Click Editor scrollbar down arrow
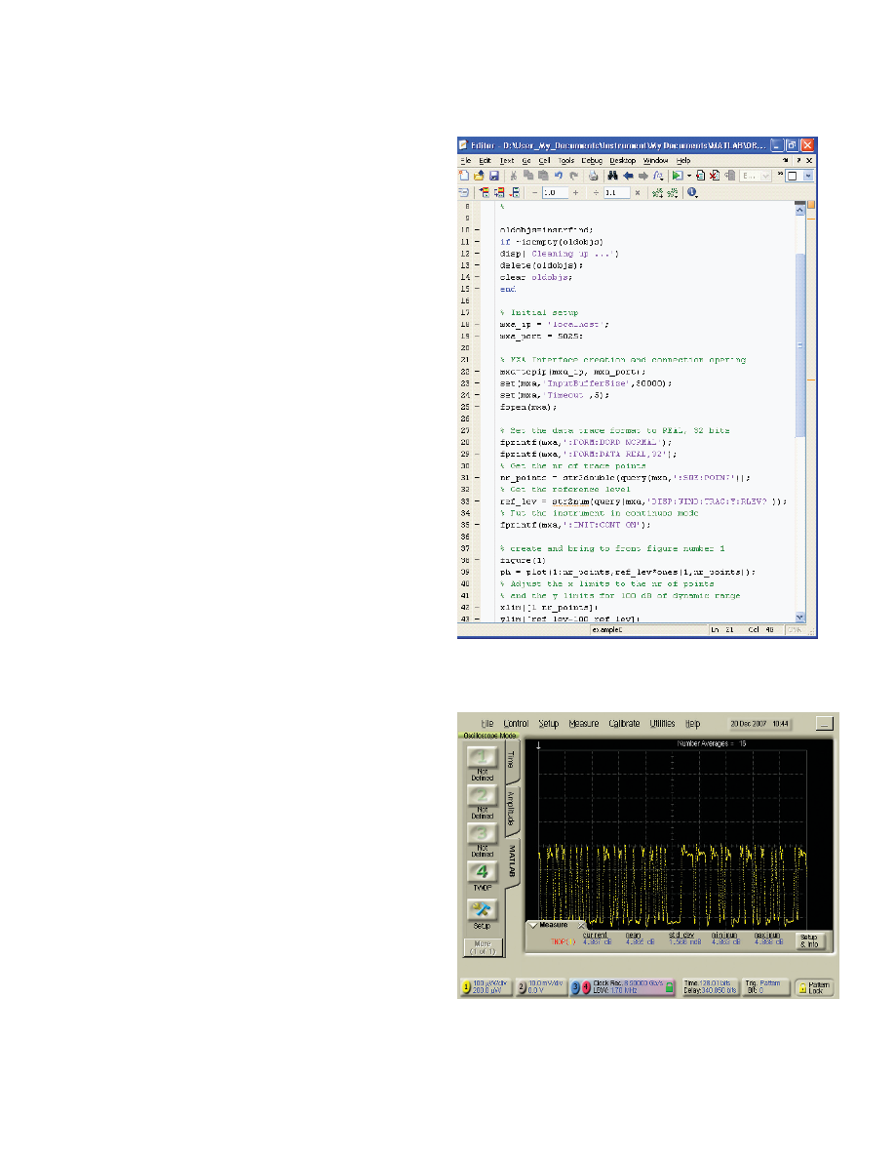The width and height of the screenshot is (895, 1159). click(x=799, y=618)
